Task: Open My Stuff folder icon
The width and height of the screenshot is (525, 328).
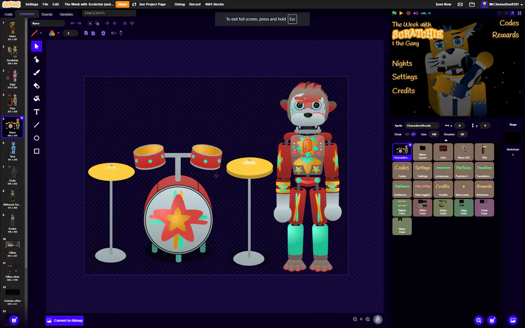Action: pyautogui.click(x=472, y=4)
